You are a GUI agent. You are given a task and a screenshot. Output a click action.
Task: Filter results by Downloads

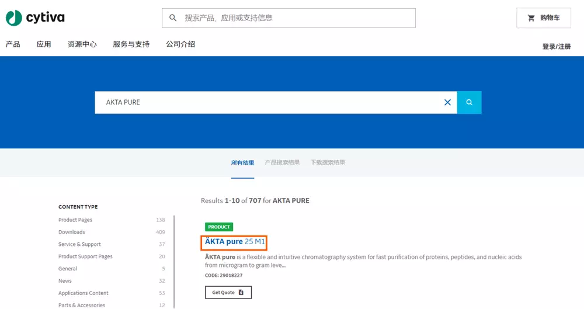72,232
